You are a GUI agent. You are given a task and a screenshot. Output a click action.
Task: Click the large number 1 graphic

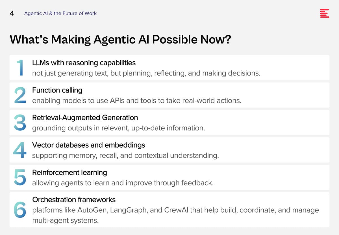click(x=20, y=67)
